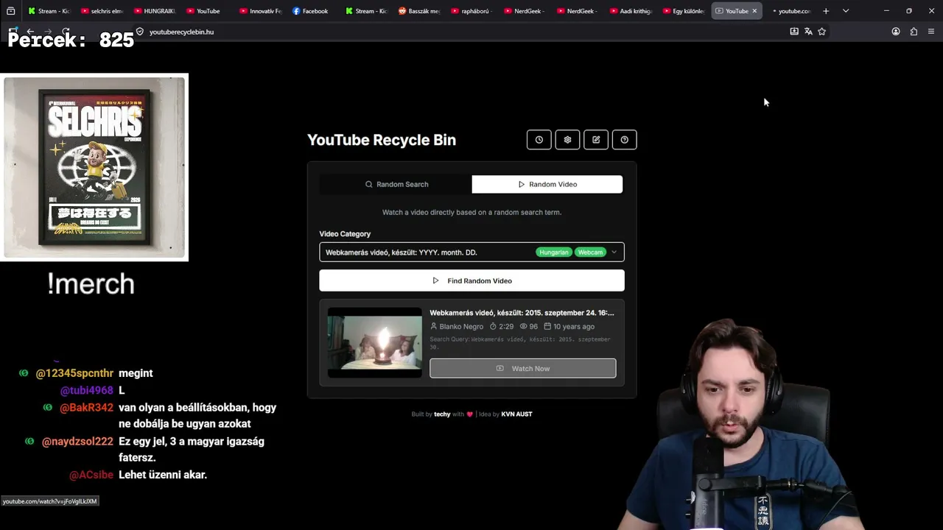Click the Hungarian category tag
The height and width of the screenshot is (530, 943).
click(x=554, y=252)
